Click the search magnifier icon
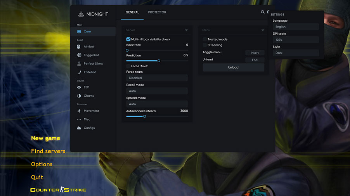The width and height of the screenshot is (350, 196). [x=263, y=12]
